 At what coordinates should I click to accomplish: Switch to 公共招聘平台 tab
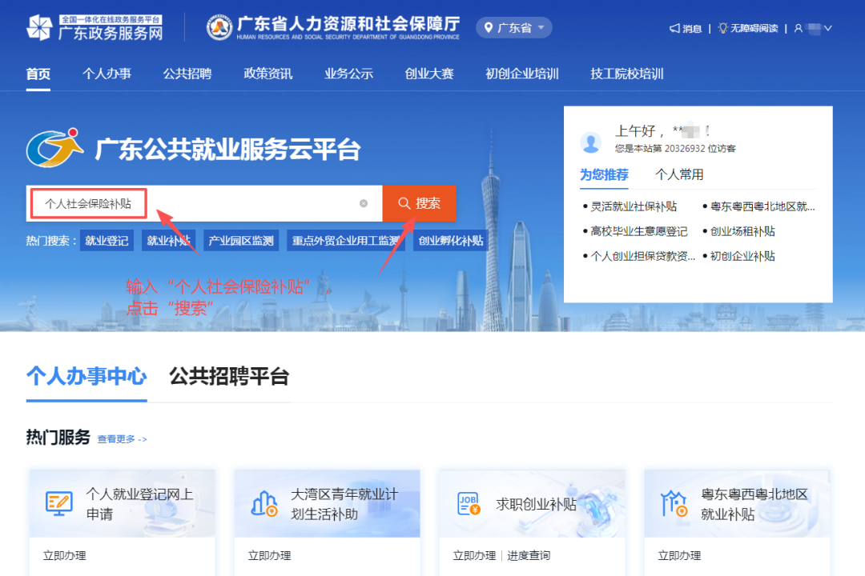[x=229, y=377]
